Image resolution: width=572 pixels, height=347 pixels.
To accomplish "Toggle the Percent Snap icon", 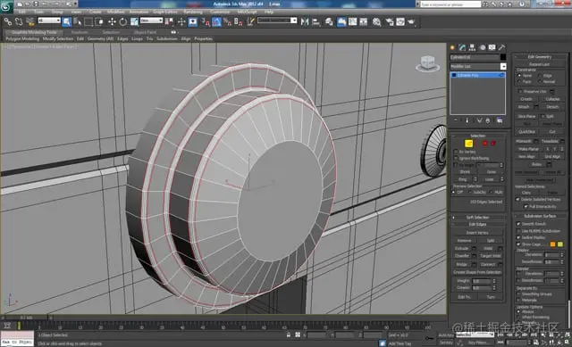I will point(228,21).
